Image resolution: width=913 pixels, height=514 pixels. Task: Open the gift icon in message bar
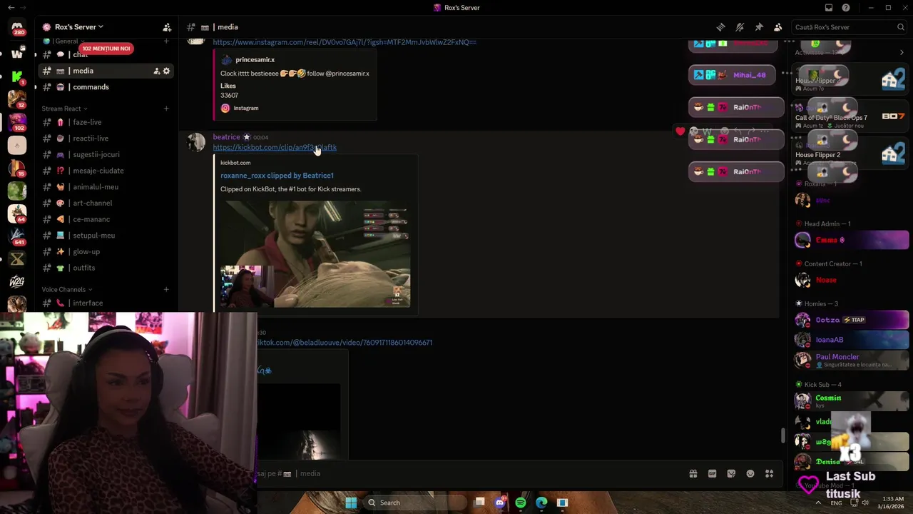(693, 473)
